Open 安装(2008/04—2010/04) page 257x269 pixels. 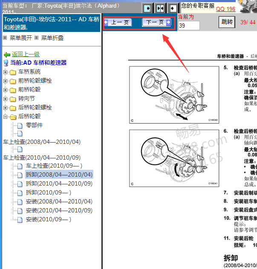pos(59,201)
